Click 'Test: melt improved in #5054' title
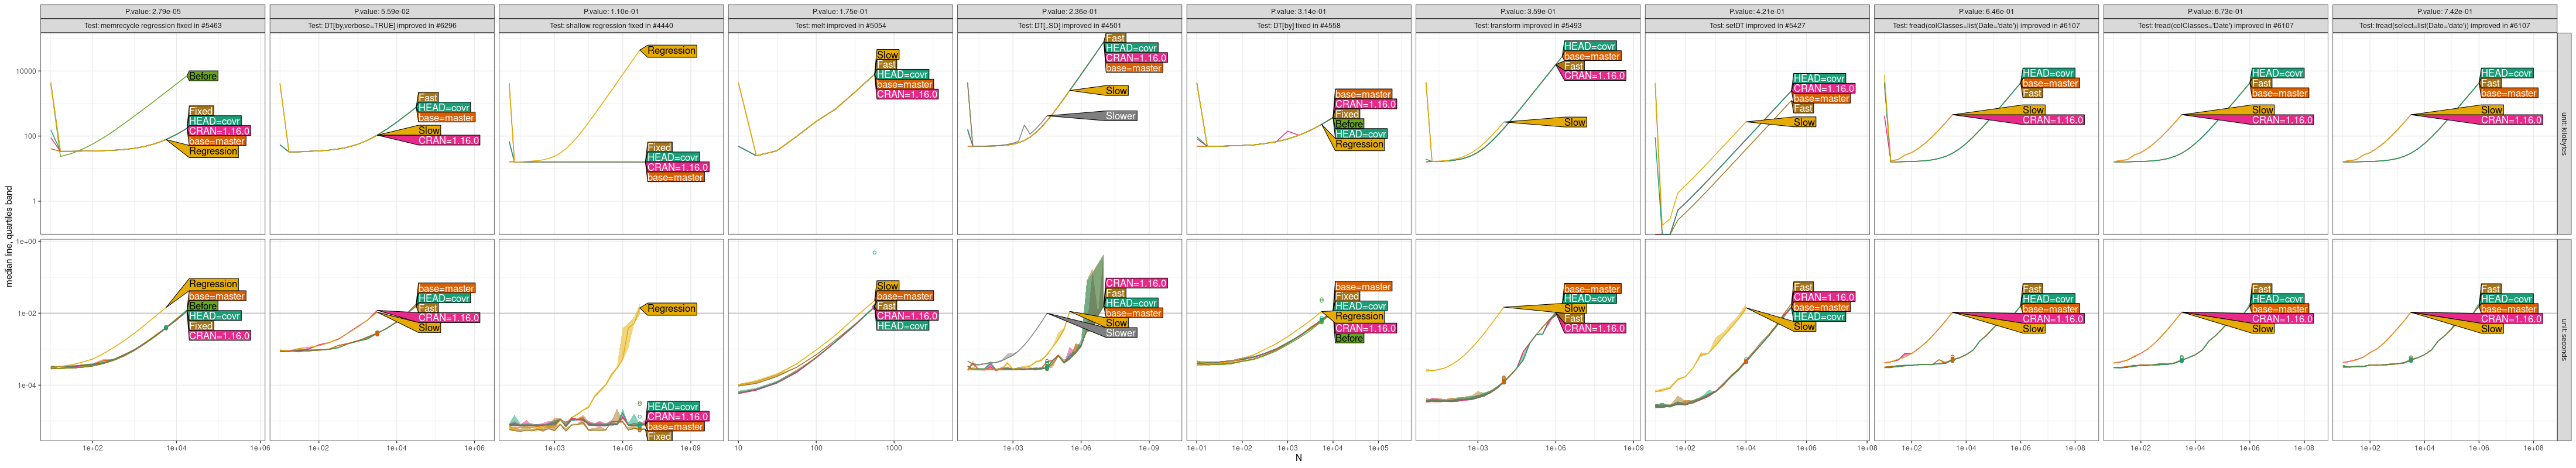This screenshot has width=2576, height=468. 840,26
